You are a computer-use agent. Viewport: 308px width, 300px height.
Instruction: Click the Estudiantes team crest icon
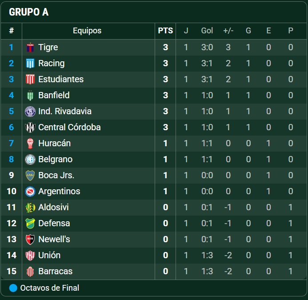[30, 80]
